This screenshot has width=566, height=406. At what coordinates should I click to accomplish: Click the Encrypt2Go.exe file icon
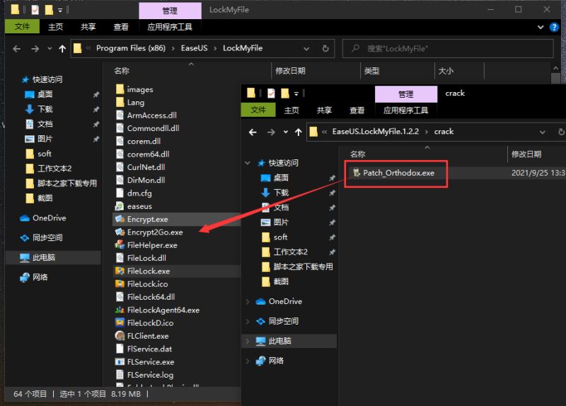(x=120, y=232)
